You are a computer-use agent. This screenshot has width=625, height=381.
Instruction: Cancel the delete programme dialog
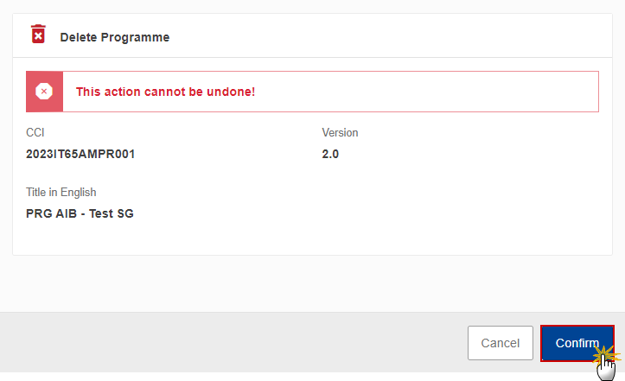[x=501, y=343]
